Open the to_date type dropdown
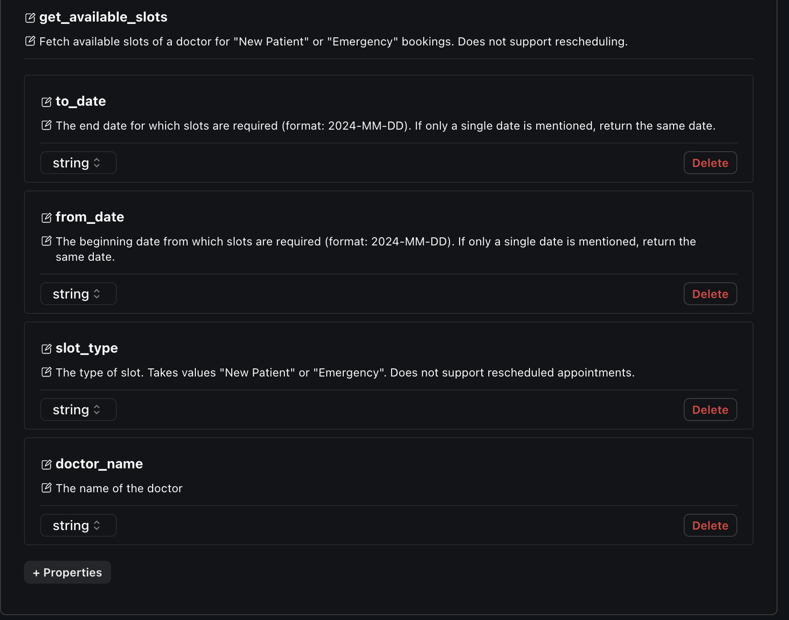789x620 pixels. 78,163
